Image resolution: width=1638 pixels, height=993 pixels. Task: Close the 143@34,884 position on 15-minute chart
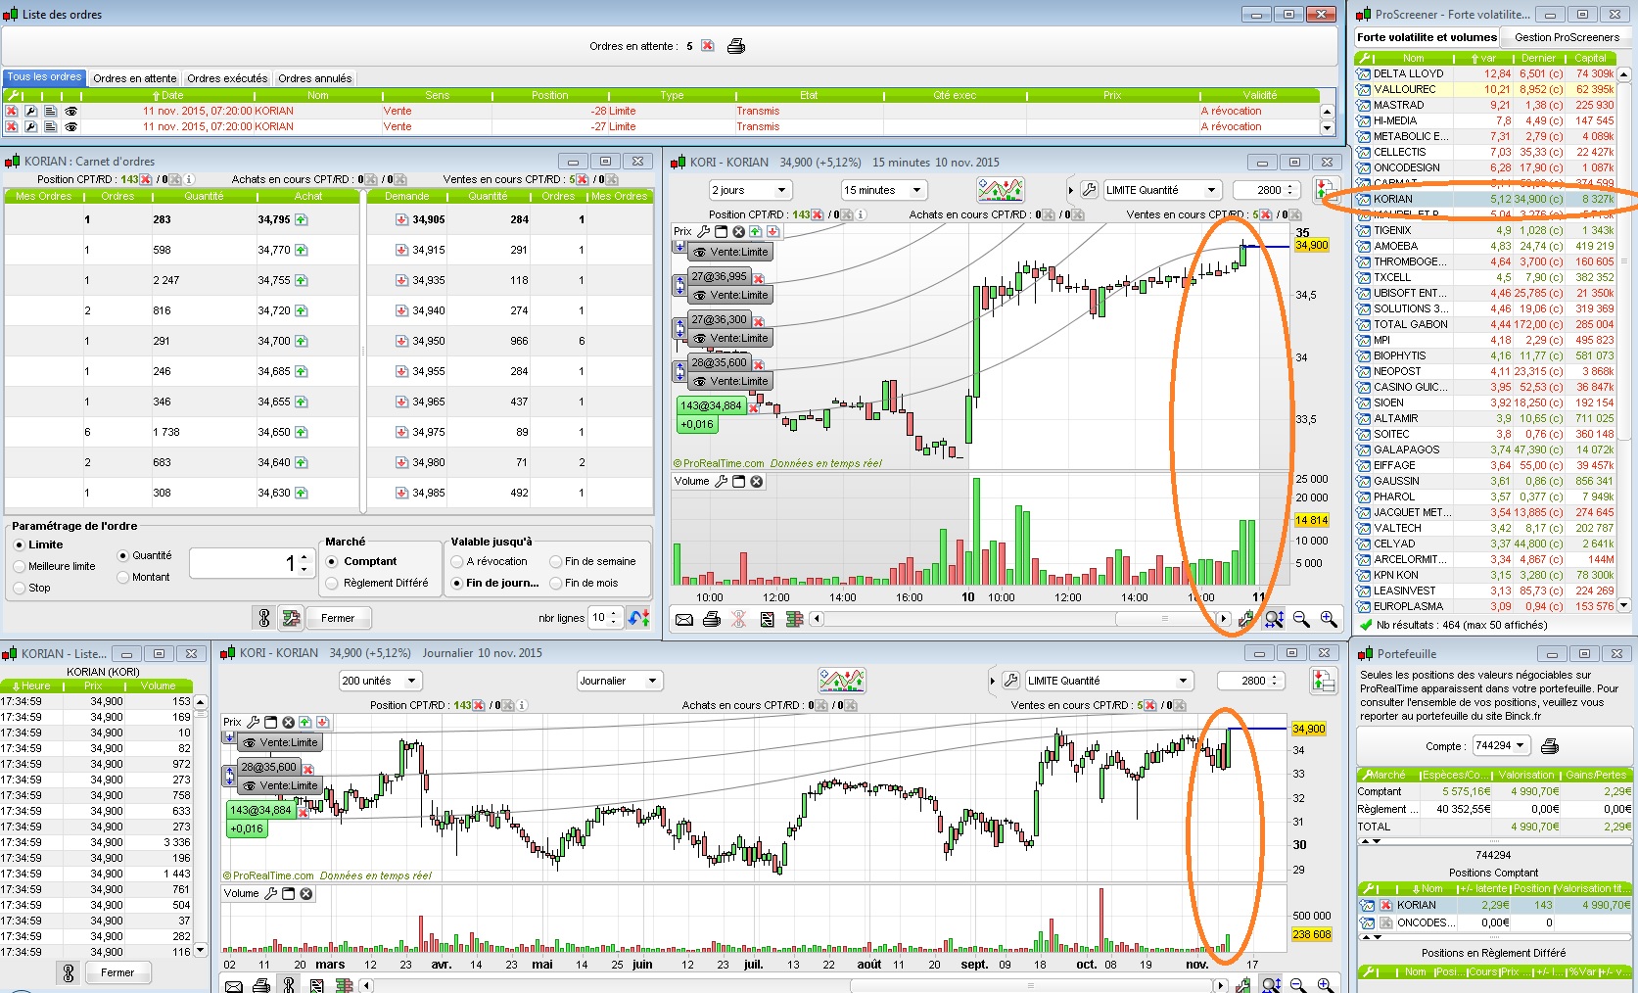[x=754, y=407]
